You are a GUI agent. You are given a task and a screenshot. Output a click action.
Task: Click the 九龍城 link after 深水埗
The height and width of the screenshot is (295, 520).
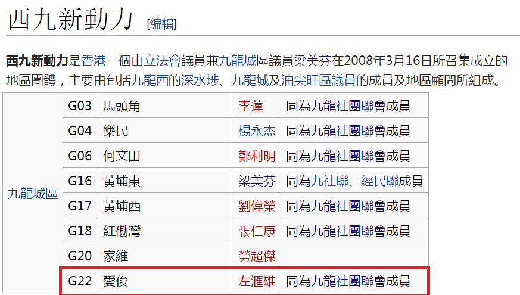tap(250, 80)
